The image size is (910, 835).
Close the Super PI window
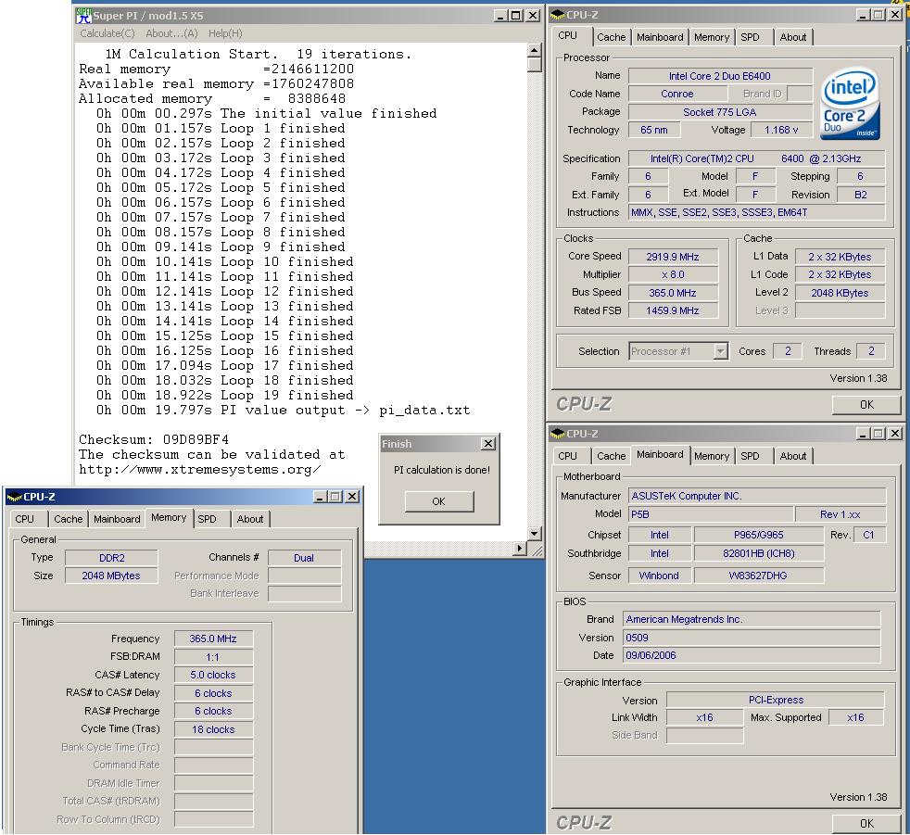pyautogui.click(x=532, y=16)
